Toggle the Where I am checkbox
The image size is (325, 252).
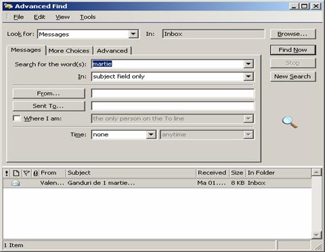coord(17,119)
